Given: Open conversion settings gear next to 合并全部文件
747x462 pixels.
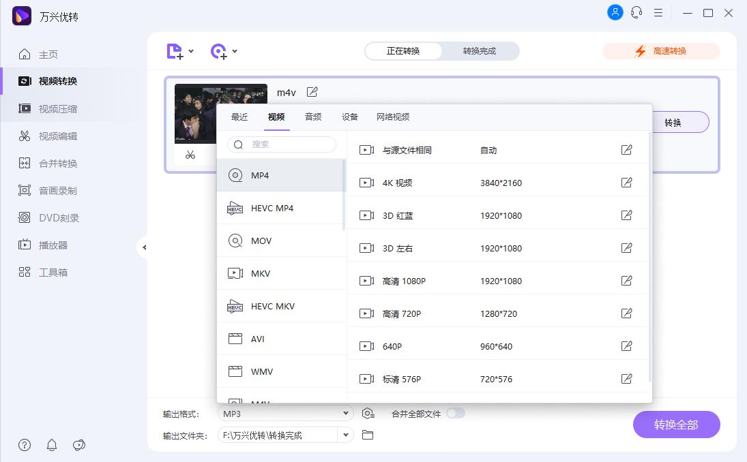Looking at the screenshot, I should tap(368, 414).
